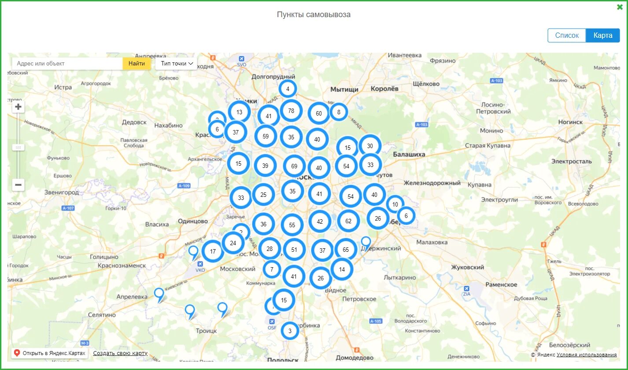Select the cluster marker numbered 28

click(x=270, y=249)
